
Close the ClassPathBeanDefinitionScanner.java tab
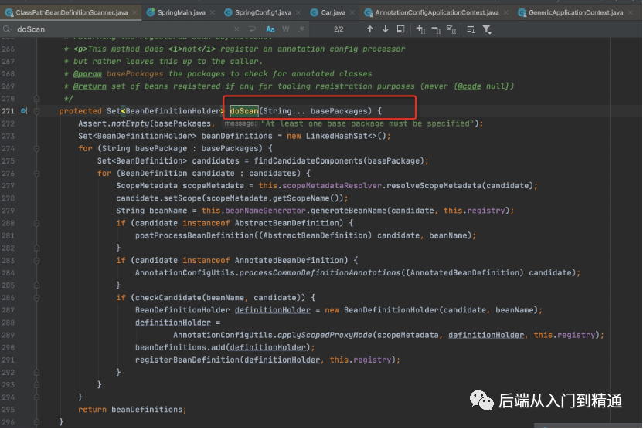(134, 12)
